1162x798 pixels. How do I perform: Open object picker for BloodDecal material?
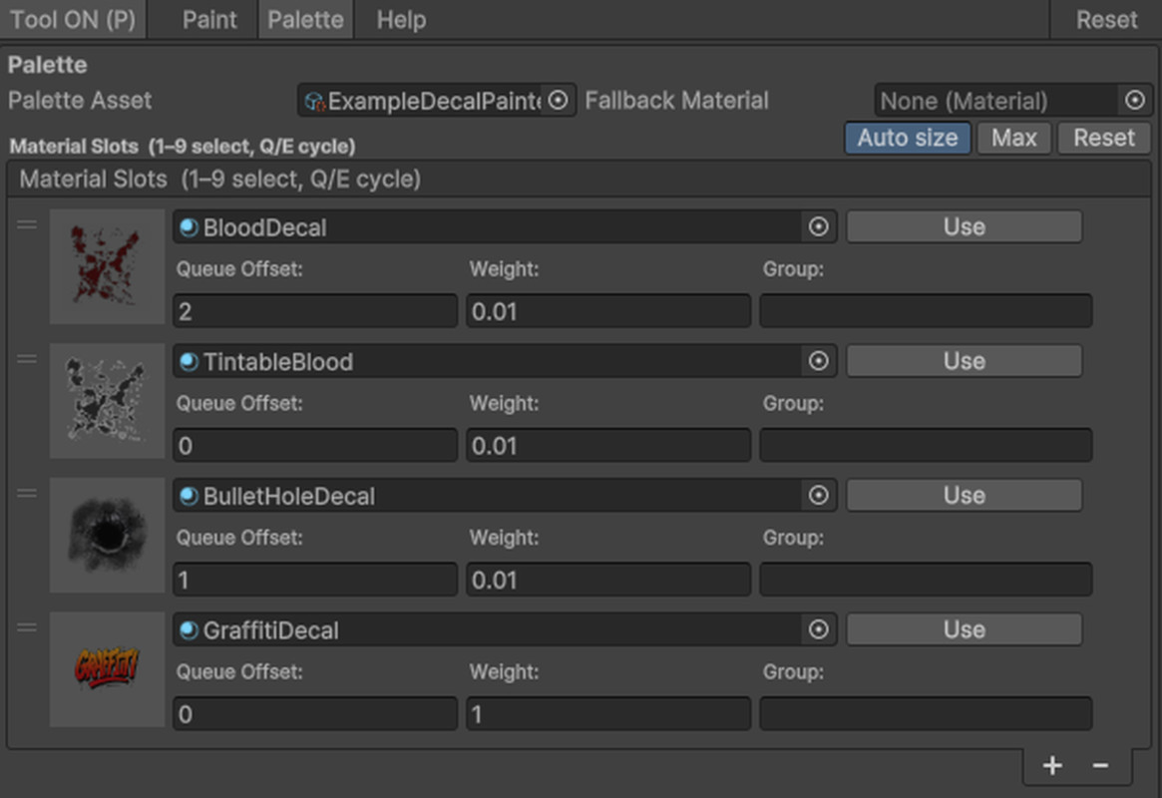coord(819,227)
